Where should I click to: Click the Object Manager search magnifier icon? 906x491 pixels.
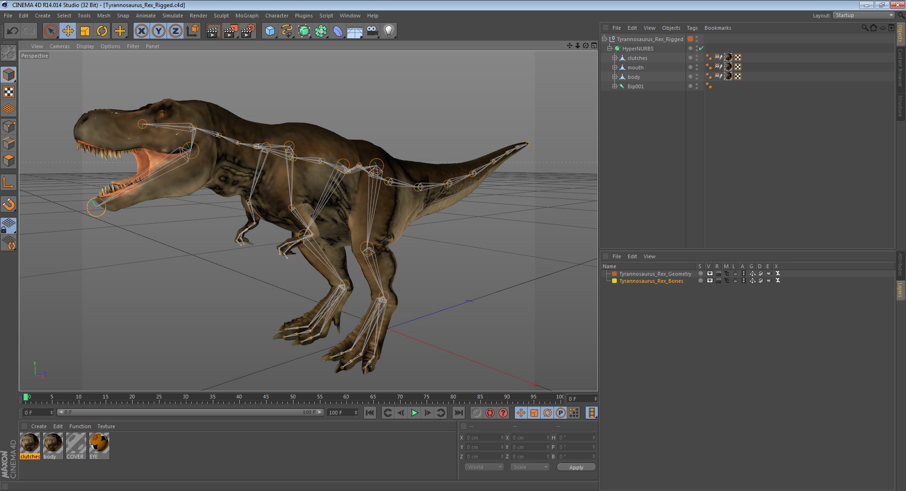coord(864,28)
